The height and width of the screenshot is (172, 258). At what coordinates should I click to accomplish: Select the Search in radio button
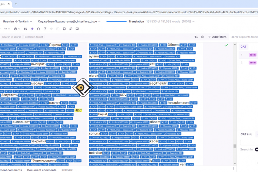pyautogui.click(x=257, y=149)
